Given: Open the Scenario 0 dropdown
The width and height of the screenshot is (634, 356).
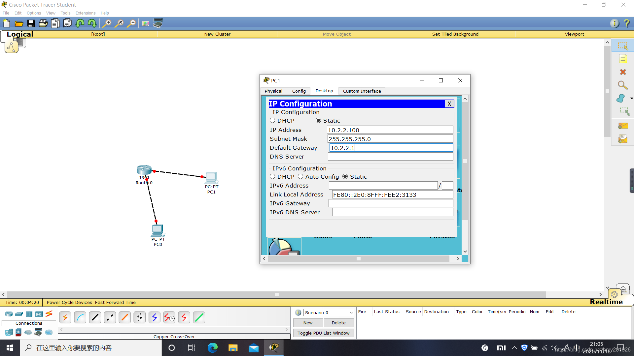Looking at the screenshot, I should [x=329, y=312].
